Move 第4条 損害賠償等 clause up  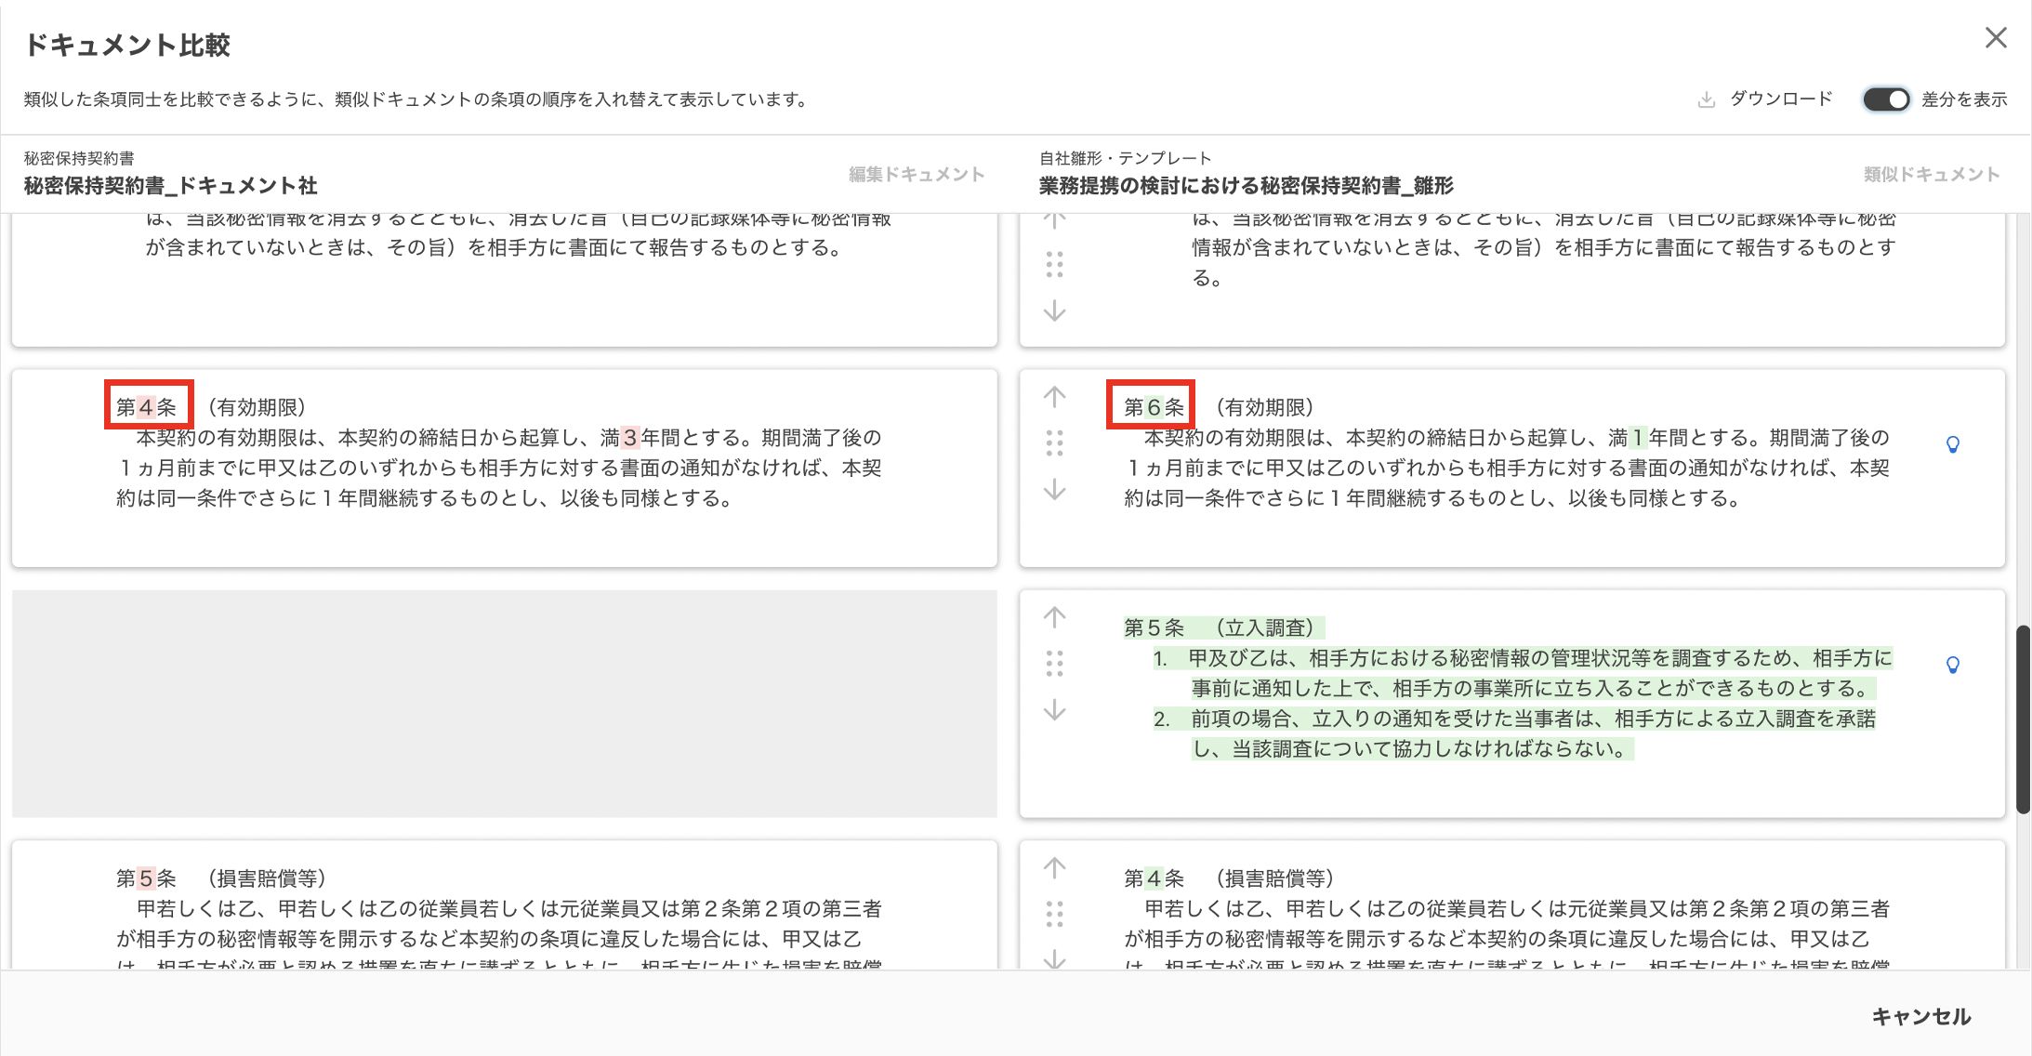[1054, 868]
